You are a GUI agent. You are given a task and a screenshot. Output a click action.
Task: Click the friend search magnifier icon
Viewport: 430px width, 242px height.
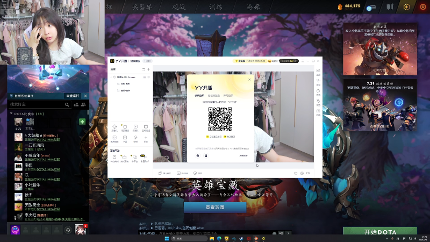(67, 104)
